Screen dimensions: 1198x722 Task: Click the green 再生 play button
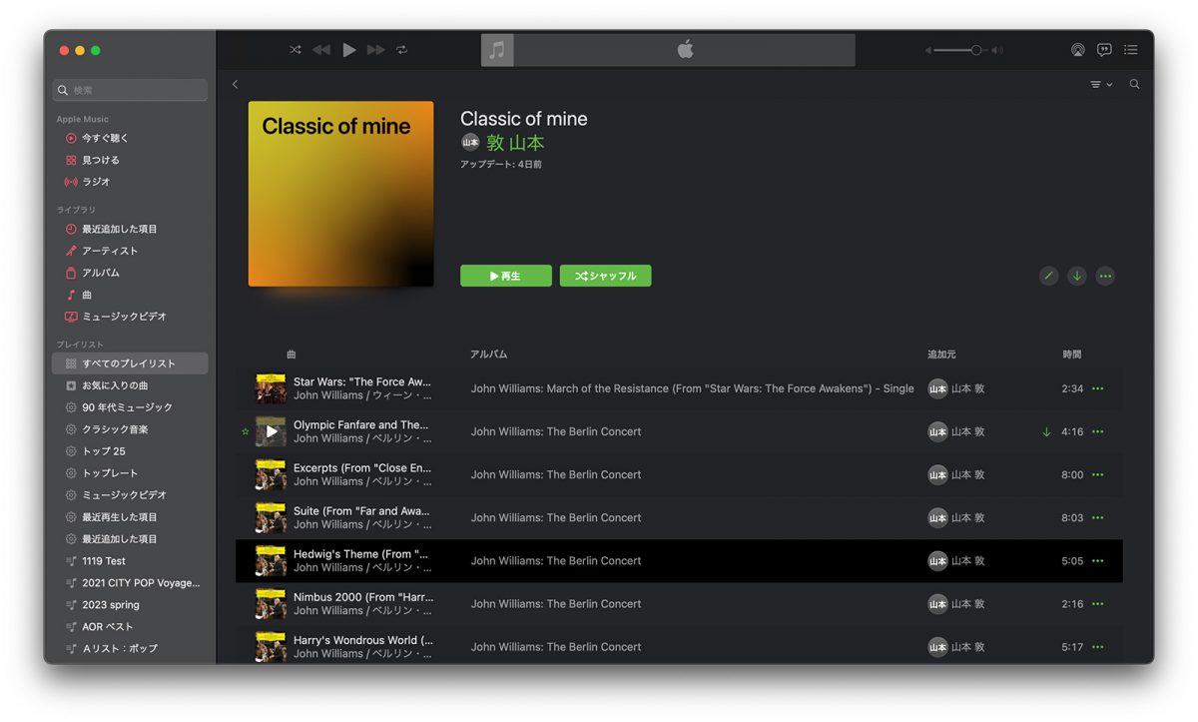pyautogui.click(x=505, y=276)
